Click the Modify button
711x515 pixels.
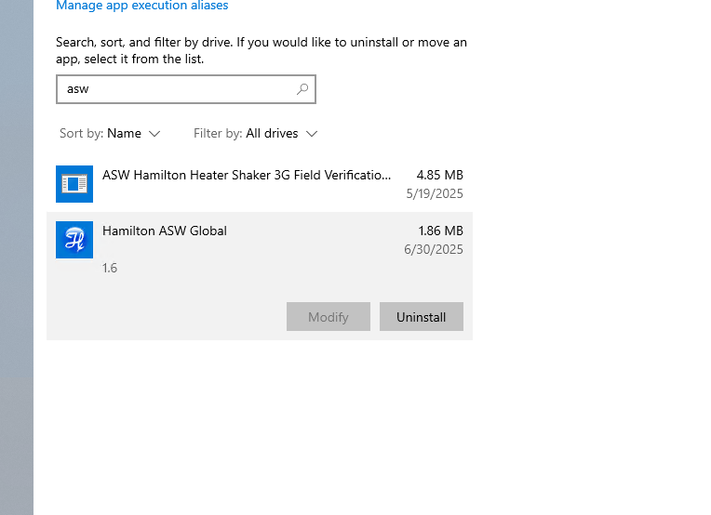coord(329,317)
